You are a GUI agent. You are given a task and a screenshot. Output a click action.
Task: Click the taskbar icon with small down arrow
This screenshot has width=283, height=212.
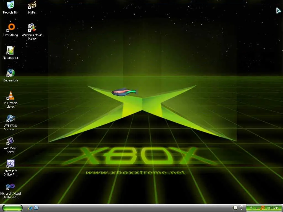242,208
